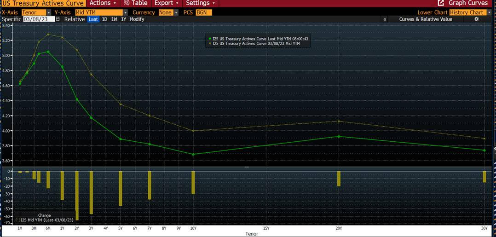Choose the 1W relative period
Image resolution: width=496 pixels, height=237 pixels.
(115, 19)
